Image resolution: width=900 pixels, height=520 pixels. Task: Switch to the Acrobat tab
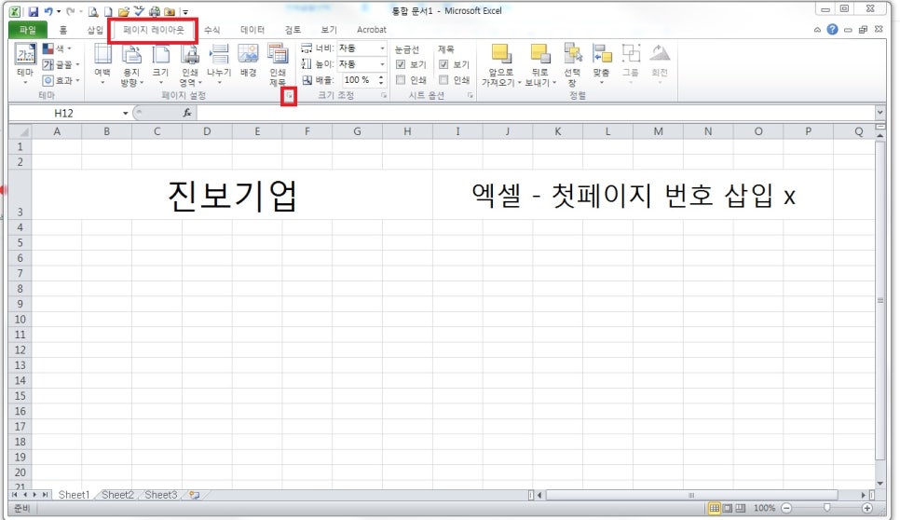coord(372,30)
